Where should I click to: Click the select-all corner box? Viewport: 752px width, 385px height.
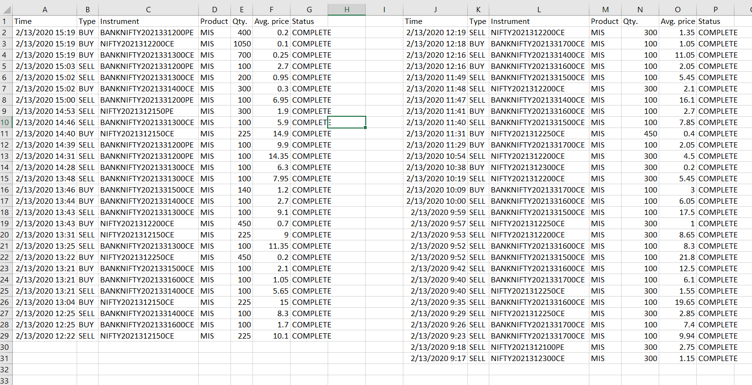coord(6,10)
